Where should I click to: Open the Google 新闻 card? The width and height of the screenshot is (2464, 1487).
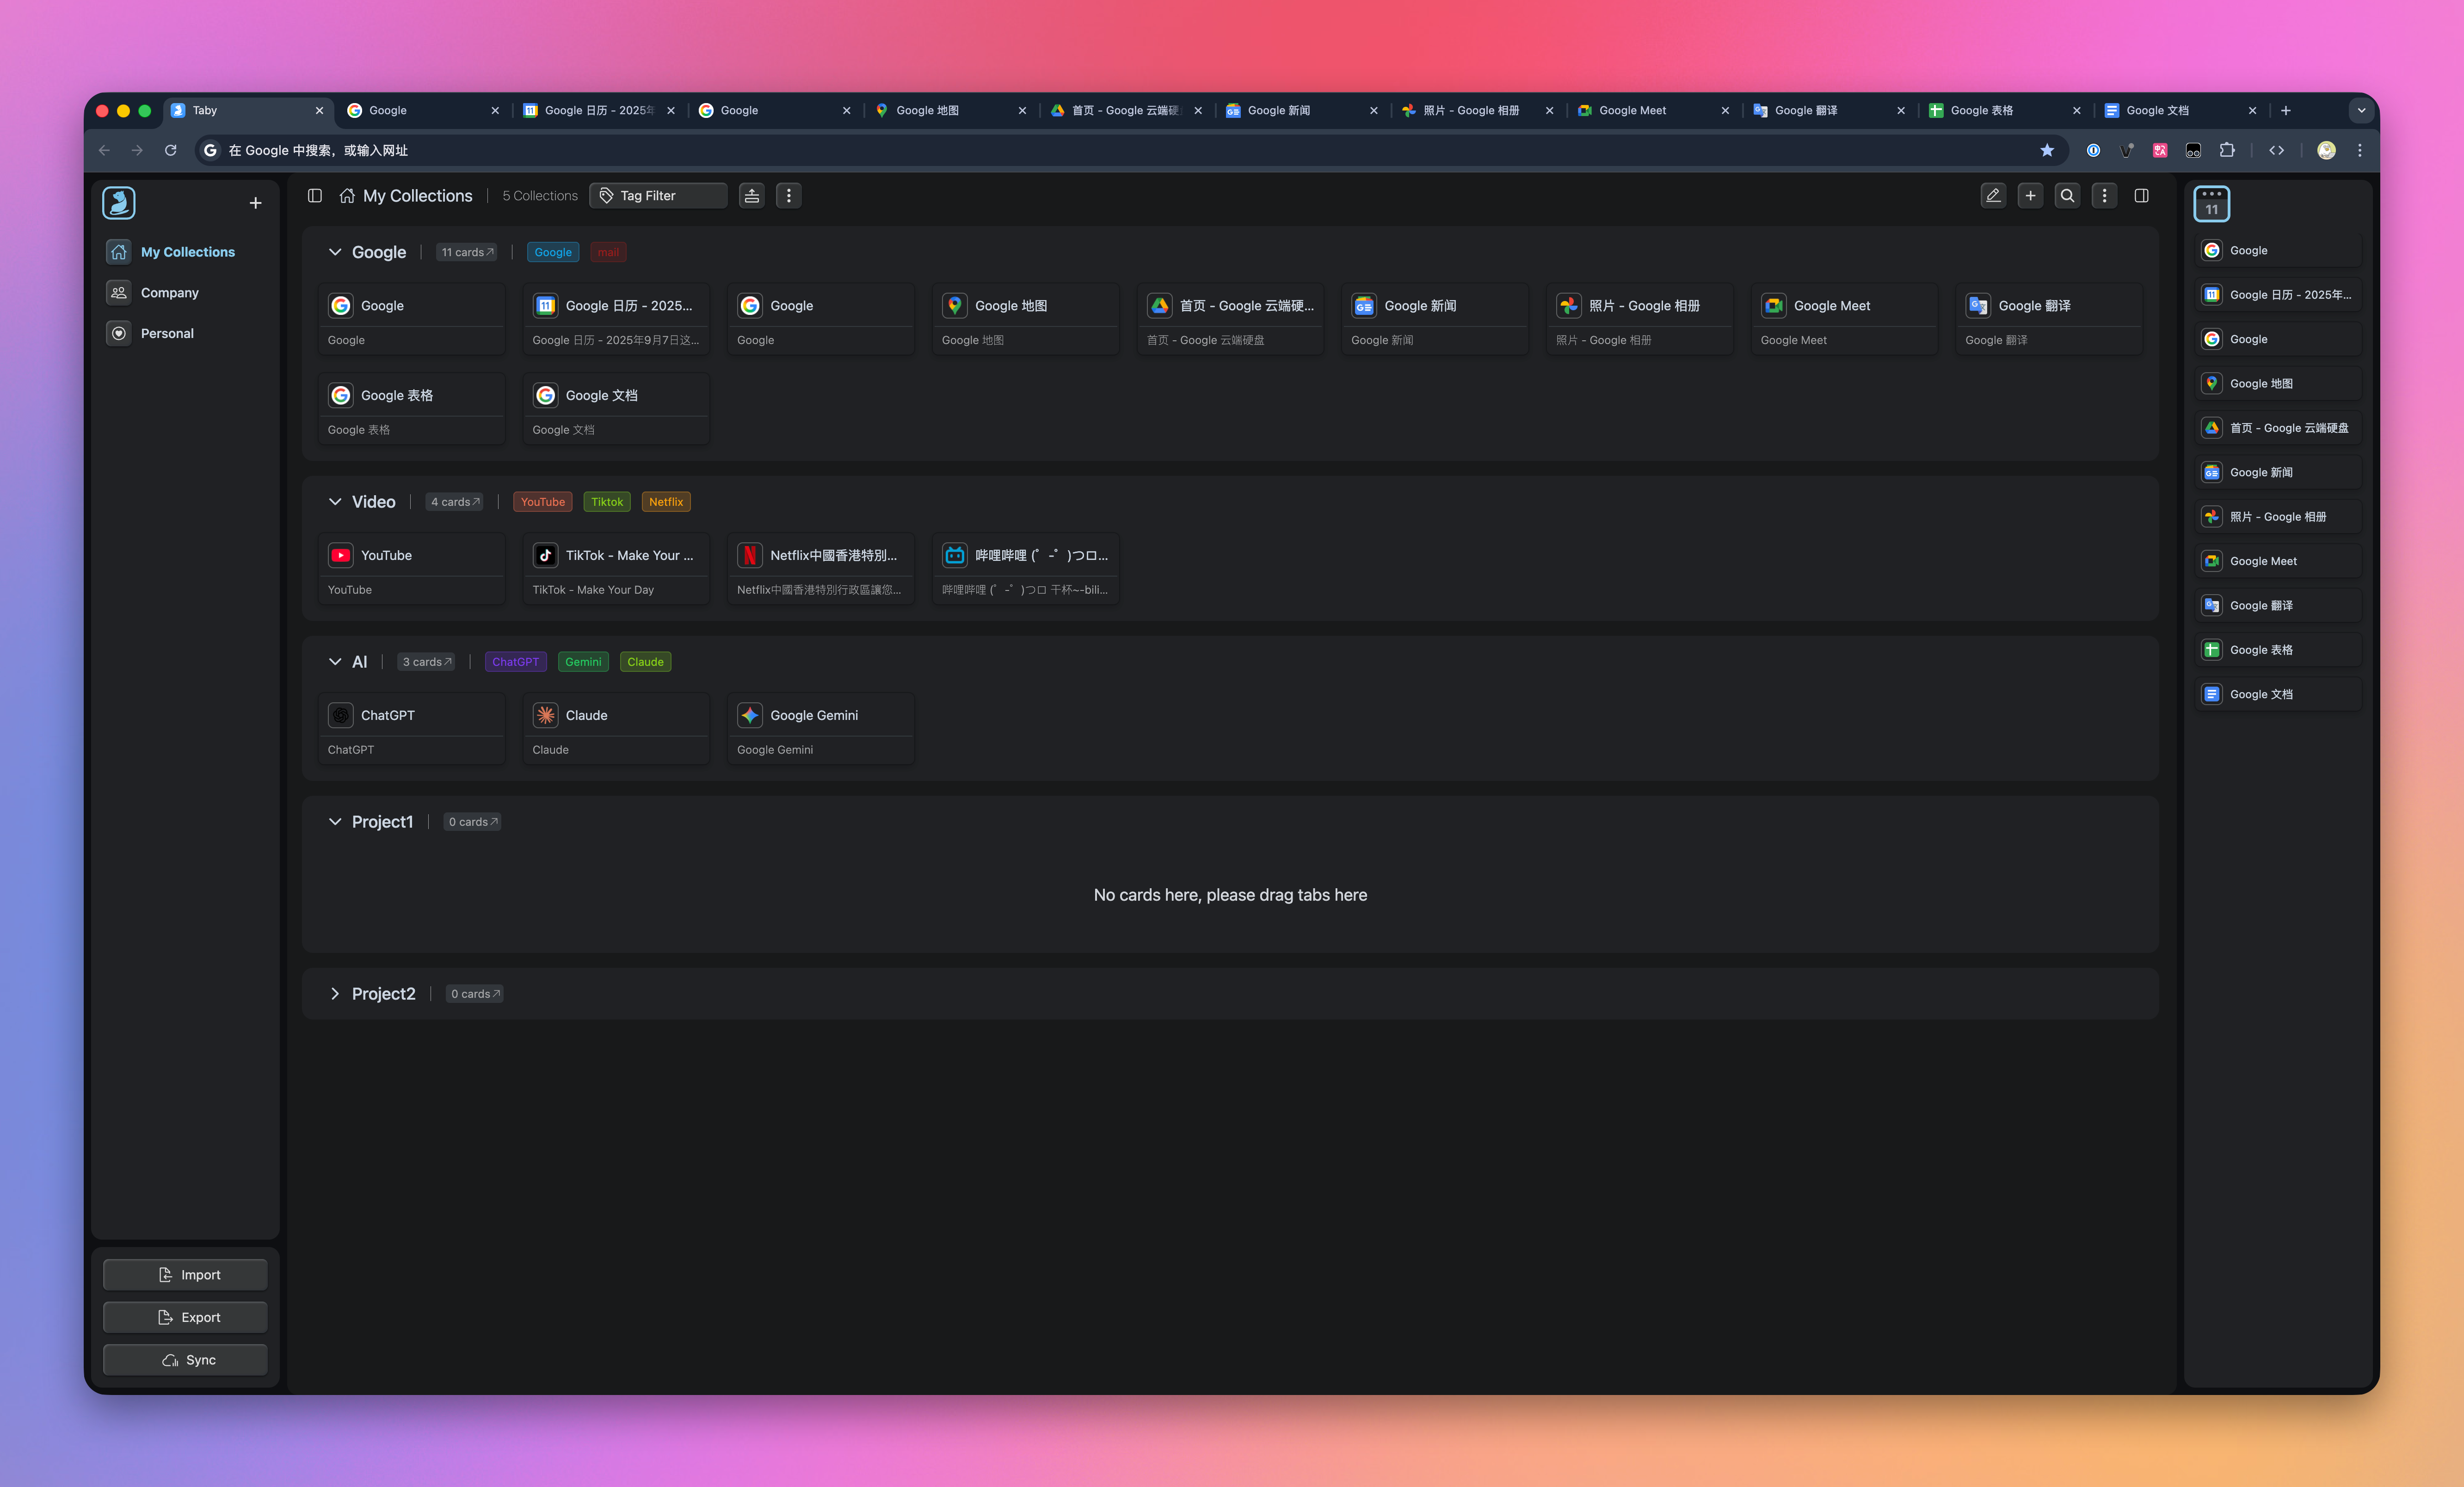(x=1435, y=320)
